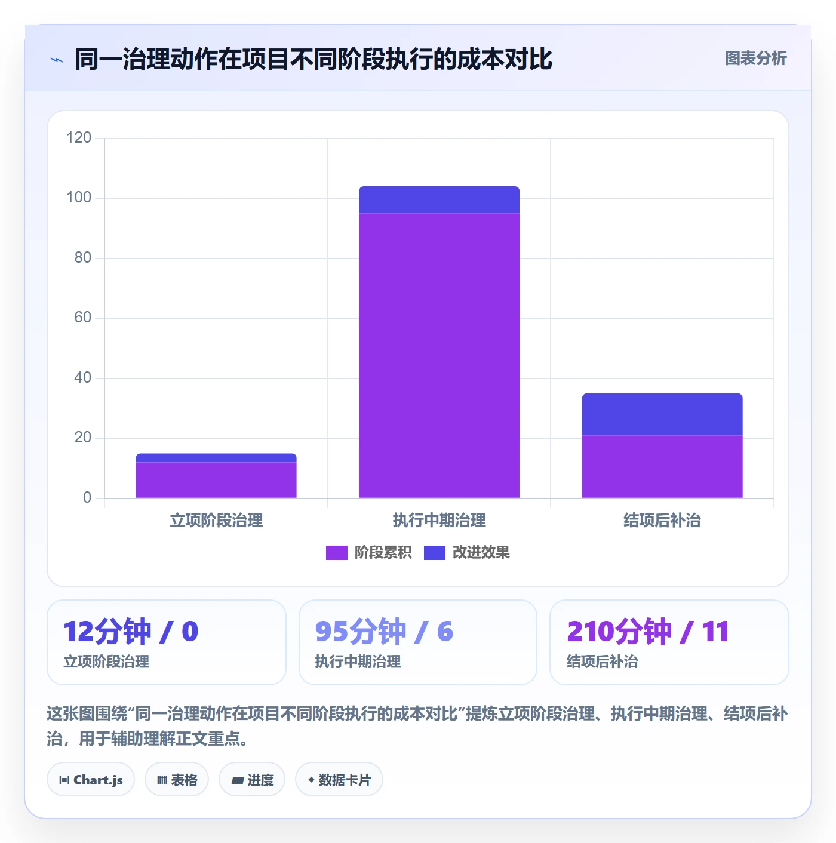Viewport: 836px width, 843px height.
Task: Toggle the 改进效果 legend blue swatch
Action: (434, 553)
